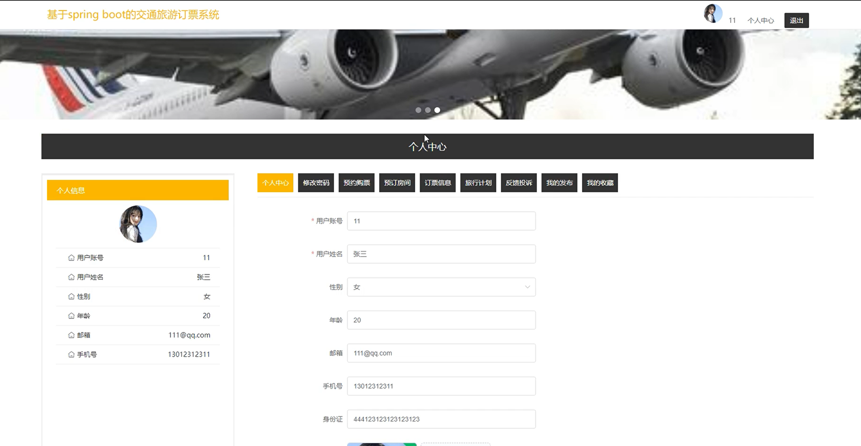Click the house icon beside 用户账号 in sidebar
861x446 pixels.
point(71,258)
